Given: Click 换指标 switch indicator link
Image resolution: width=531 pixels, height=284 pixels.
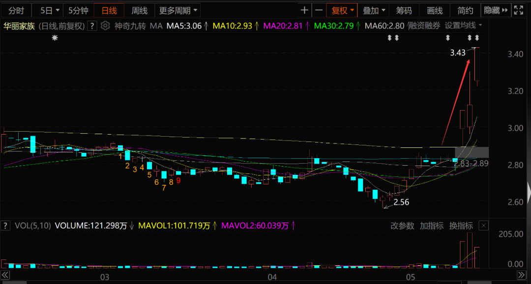Looking at the screenshot, I should 461,226.
